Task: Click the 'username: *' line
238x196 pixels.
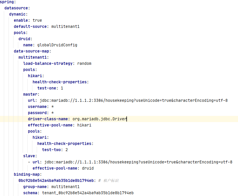Action: [x=41, y=107]
